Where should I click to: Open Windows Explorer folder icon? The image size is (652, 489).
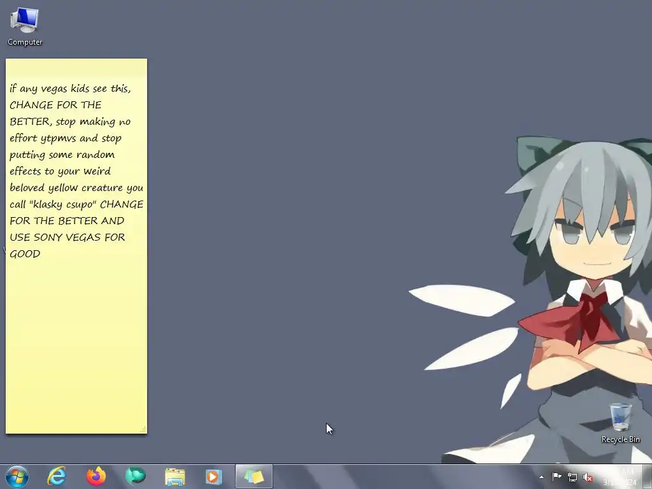(175, 476)
